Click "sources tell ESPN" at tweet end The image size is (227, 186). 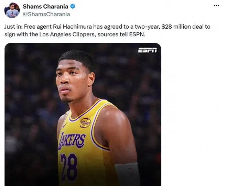[x=121, y=35]
